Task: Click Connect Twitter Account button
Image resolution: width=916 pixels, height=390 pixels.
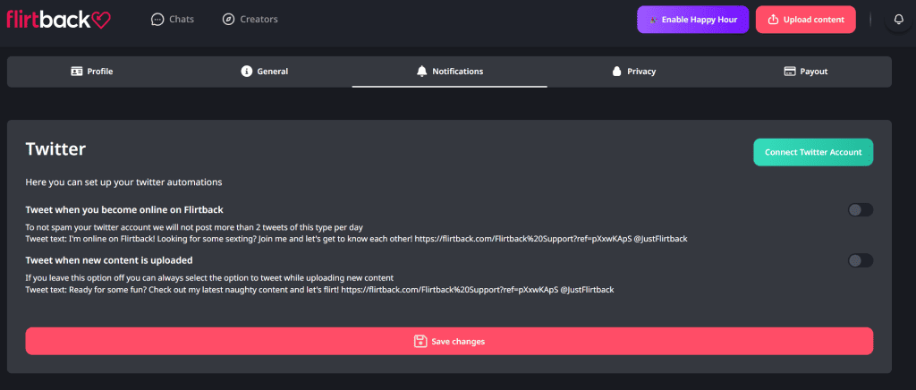Action: pyautogui.click(x=813, y=152)
